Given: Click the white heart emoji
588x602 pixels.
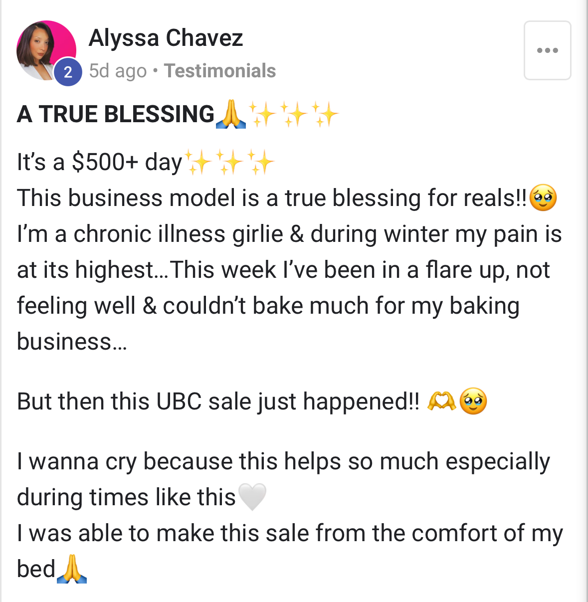Looking at the screenshot, I should pos(252,497).
